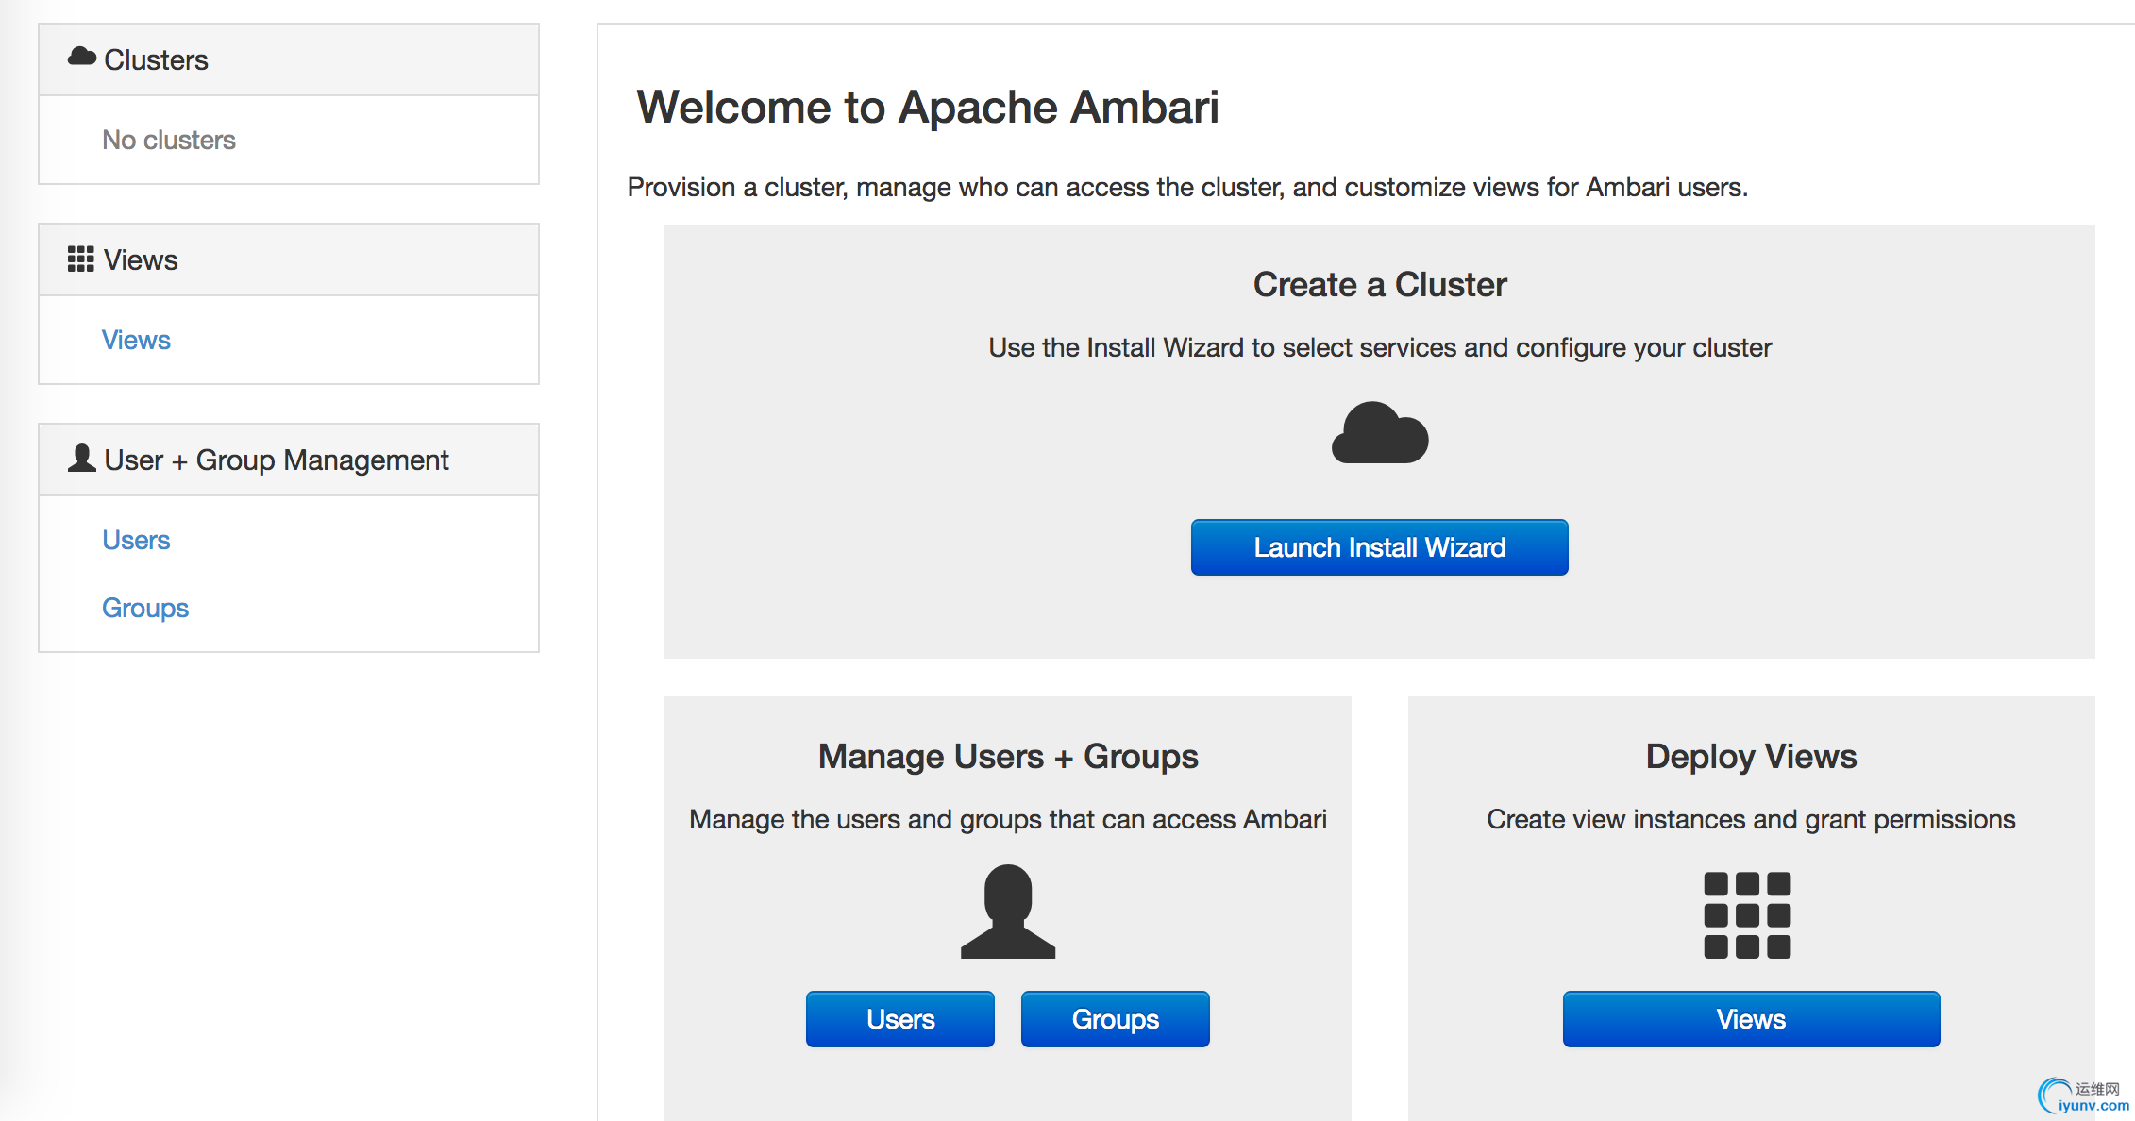Screen dimensions: 2135x1121
Task: Open the blue Users button in Manage Users + Groups
Action: (900, 1019)
